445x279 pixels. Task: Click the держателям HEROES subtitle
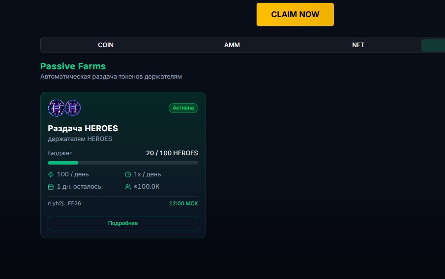pos(80,139)
